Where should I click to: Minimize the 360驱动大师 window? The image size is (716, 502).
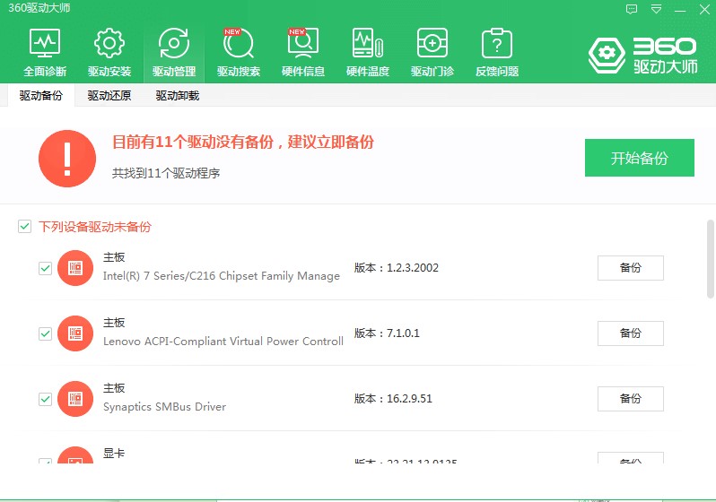tap(680, 9)
